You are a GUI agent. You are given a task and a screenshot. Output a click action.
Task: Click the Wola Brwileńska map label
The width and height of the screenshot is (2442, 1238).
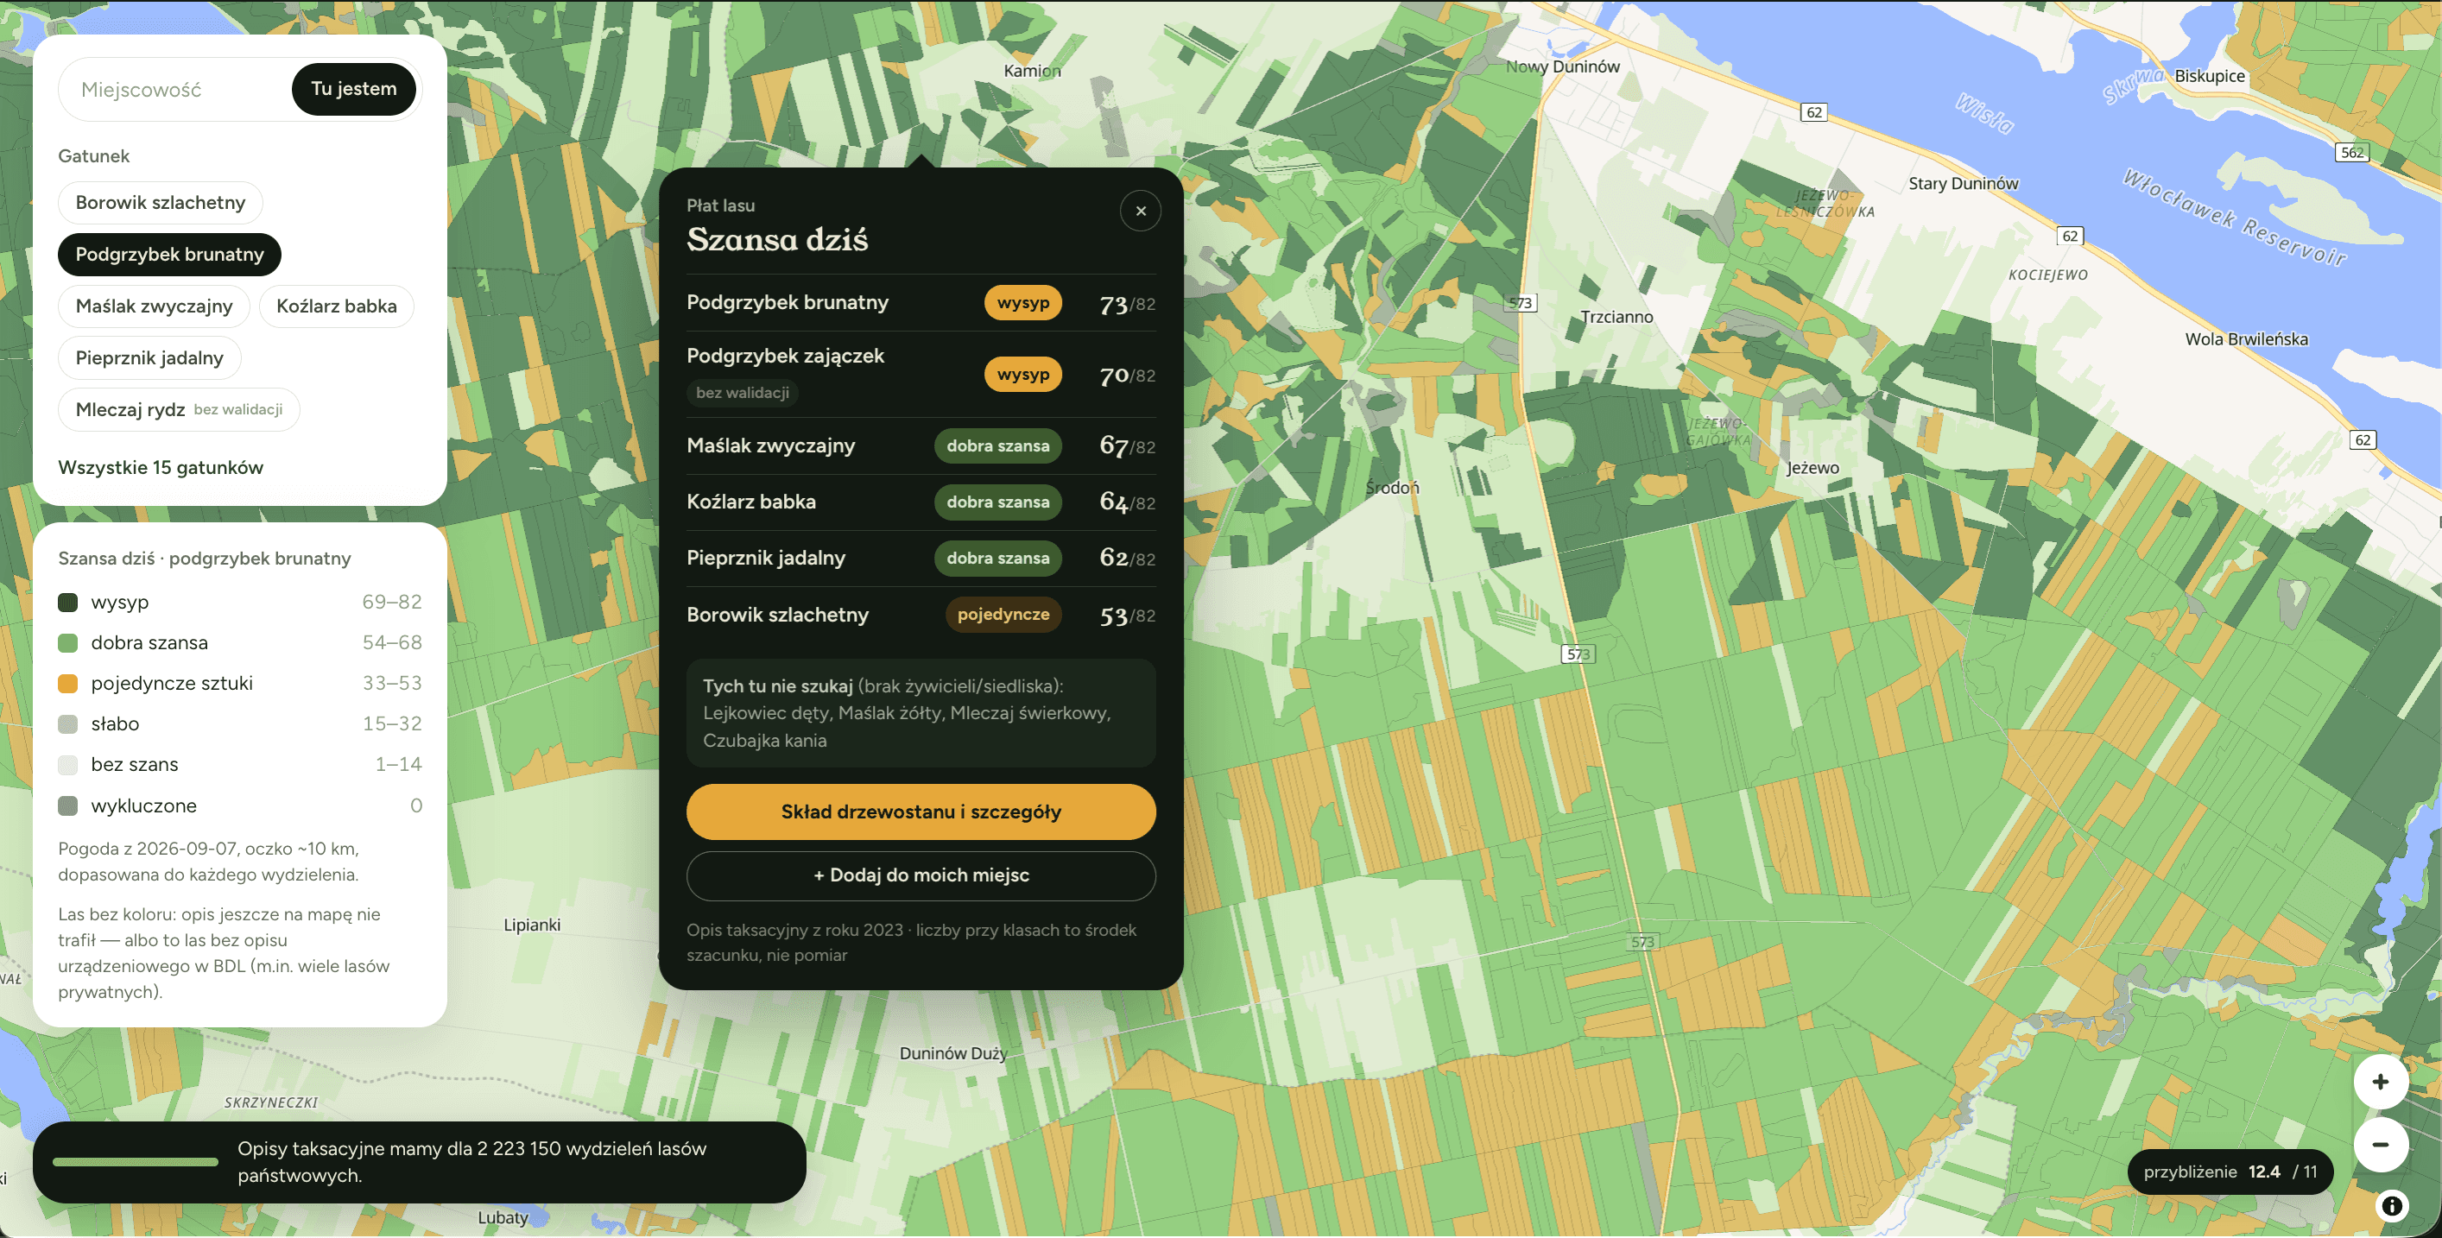pos(2246,339)
